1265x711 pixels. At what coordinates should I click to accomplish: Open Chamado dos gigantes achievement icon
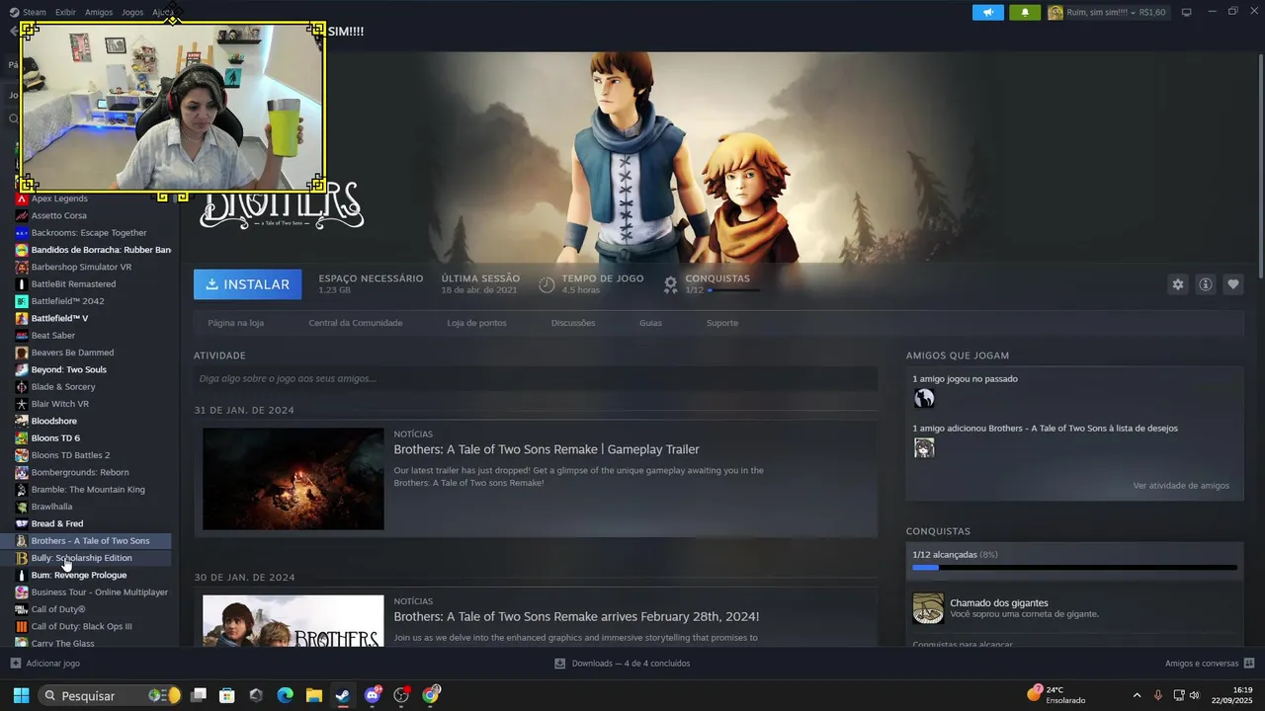928,608
